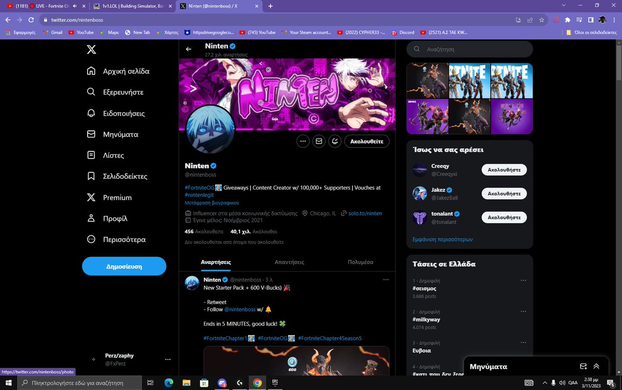Click Μετάφραση βιογραφικού translate bio
Viewport: 622px width, 390px height.
click(x=211, y=203)
